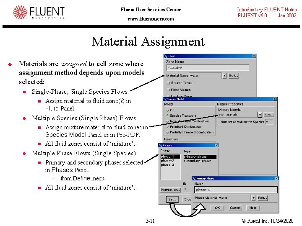The height and width of the screenshot is (226, 302).
Task: Click the Fluent starburst logo
Action: [20, 12]
